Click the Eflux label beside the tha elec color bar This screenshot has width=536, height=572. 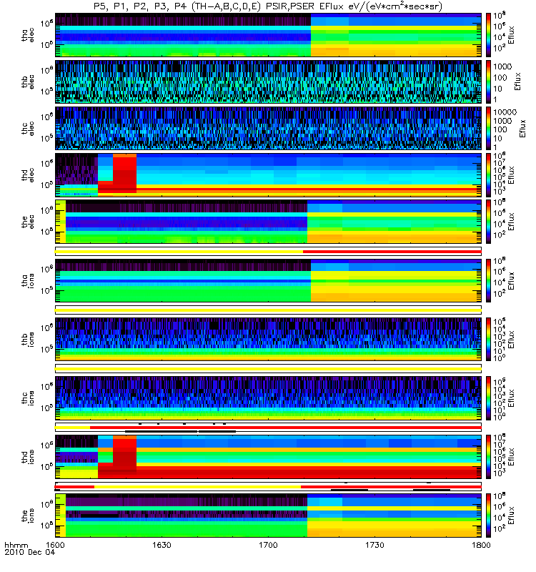[x=512, y=35]
